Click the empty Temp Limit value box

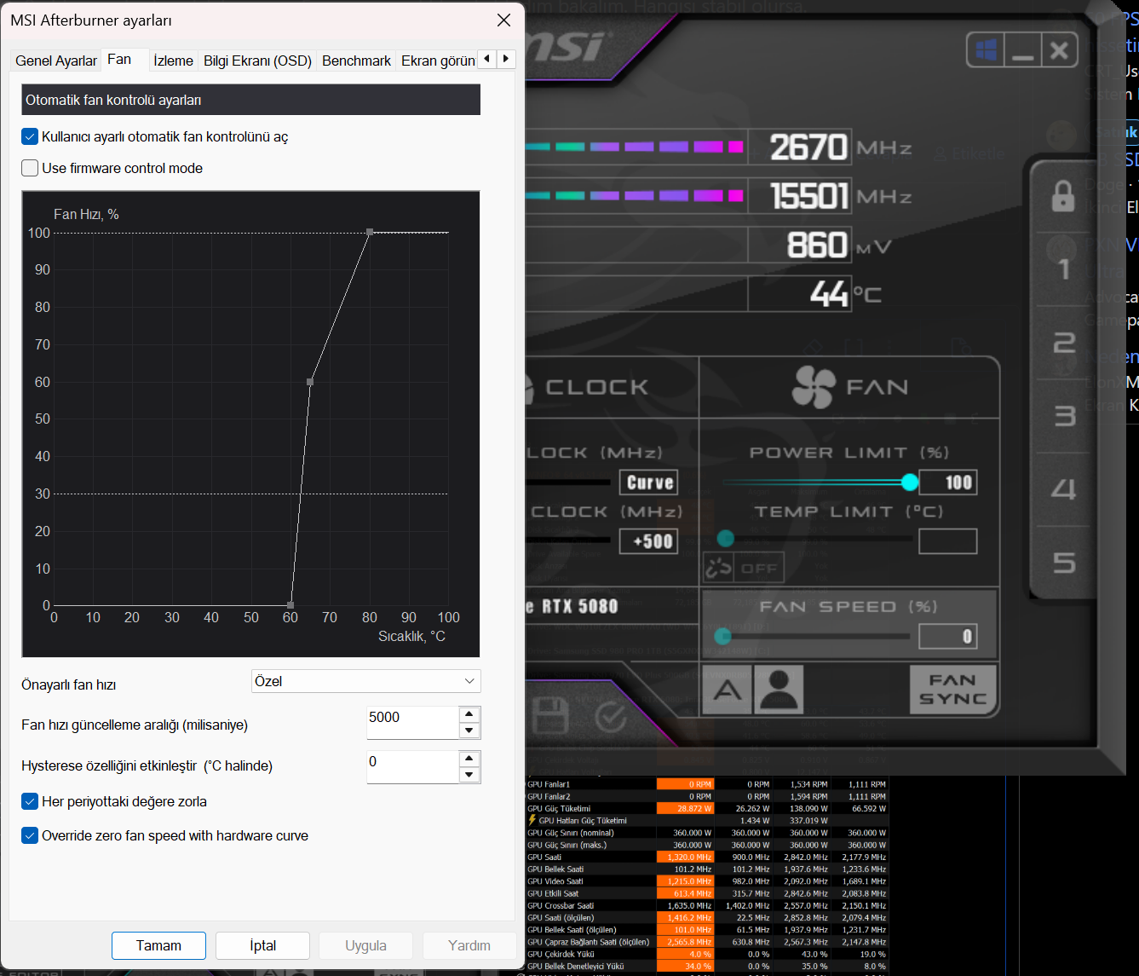948,541
